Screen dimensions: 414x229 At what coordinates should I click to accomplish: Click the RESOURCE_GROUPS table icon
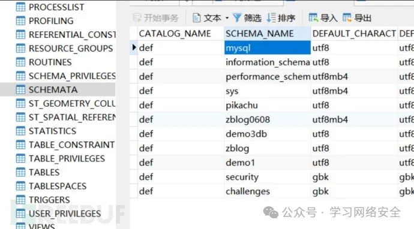20,49
